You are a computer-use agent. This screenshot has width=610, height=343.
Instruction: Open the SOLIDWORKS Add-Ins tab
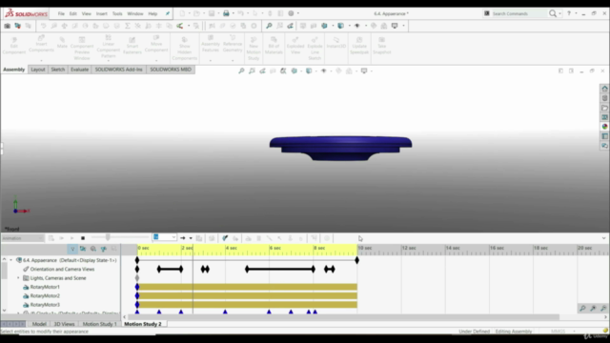(x=118, y=70)
